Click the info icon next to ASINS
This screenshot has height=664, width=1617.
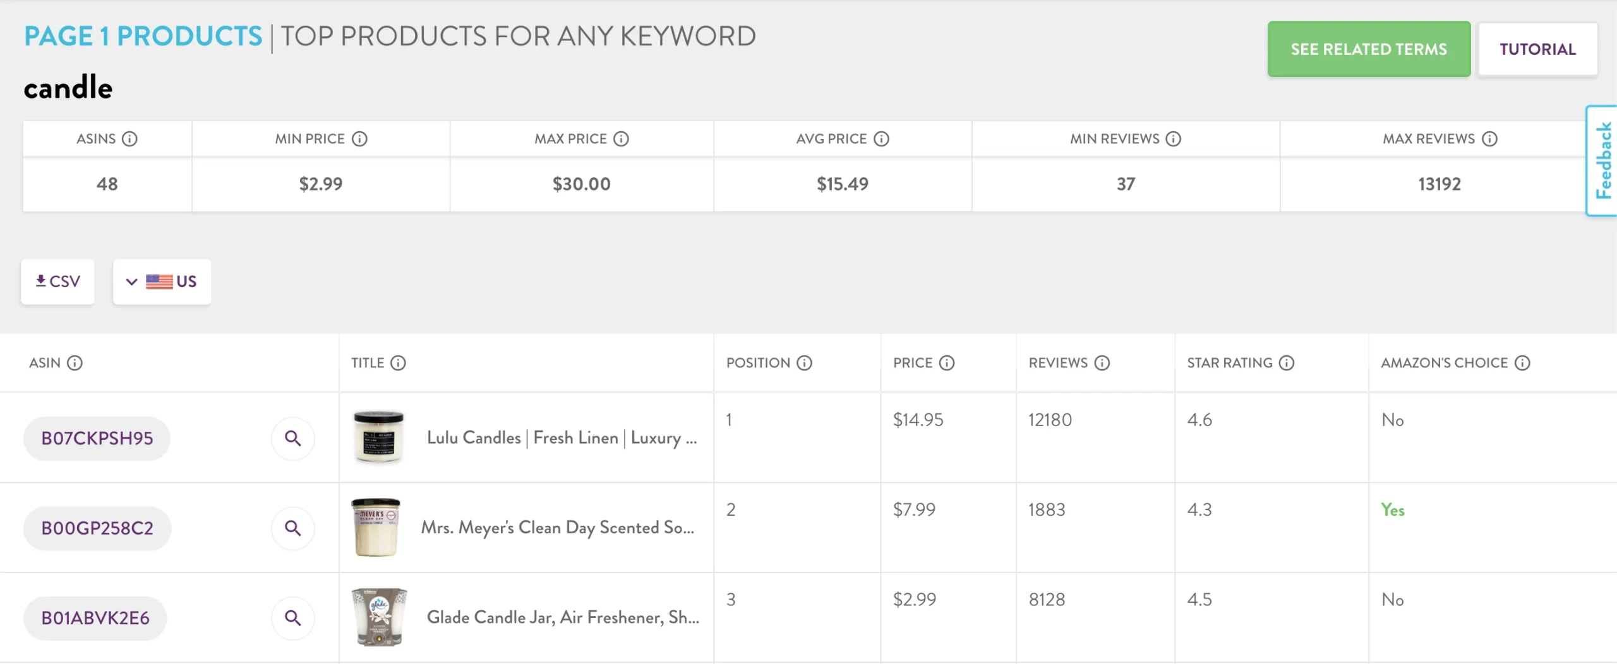pos(131,139)
